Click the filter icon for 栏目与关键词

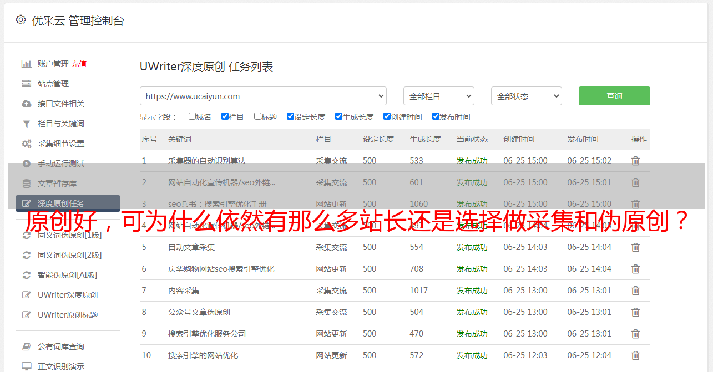click(26, 124)
